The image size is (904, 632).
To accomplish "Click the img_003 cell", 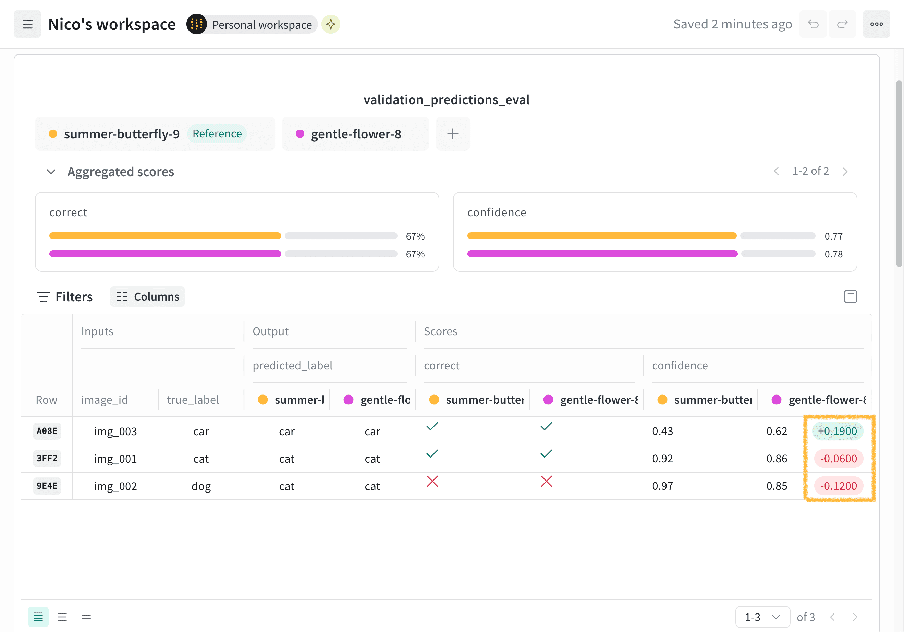I will (x=115, y=431).
